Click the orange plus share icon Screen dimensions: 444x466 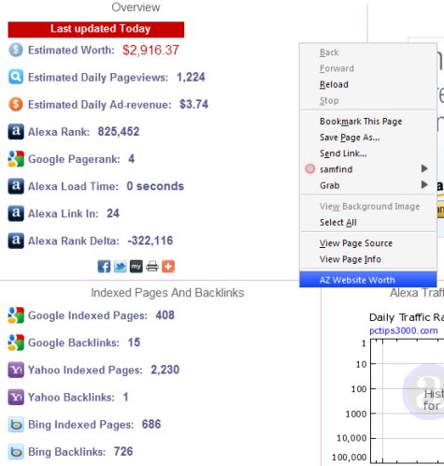pos(168,267)
